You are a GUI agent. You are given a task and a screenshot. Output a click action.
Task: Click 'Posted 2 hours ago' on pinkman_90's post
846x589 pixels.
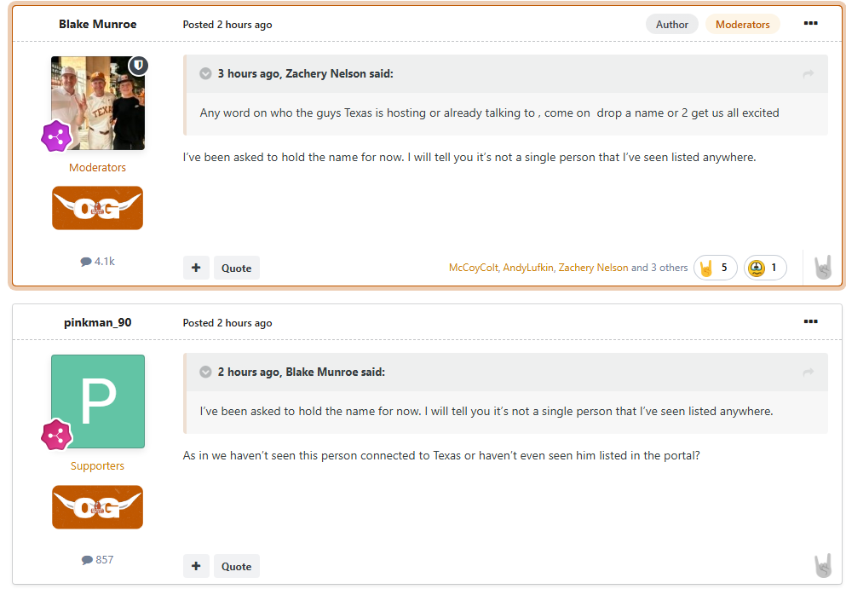tap(227, 323)
